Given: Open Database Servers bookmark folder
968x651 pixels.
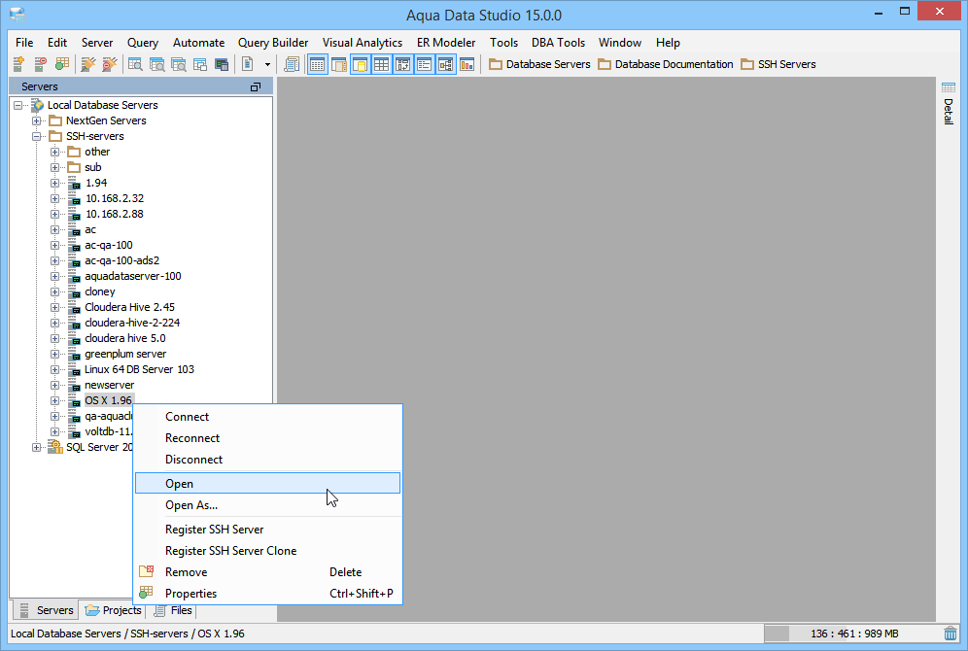Looking at the screenshot, I should (539, 64).
